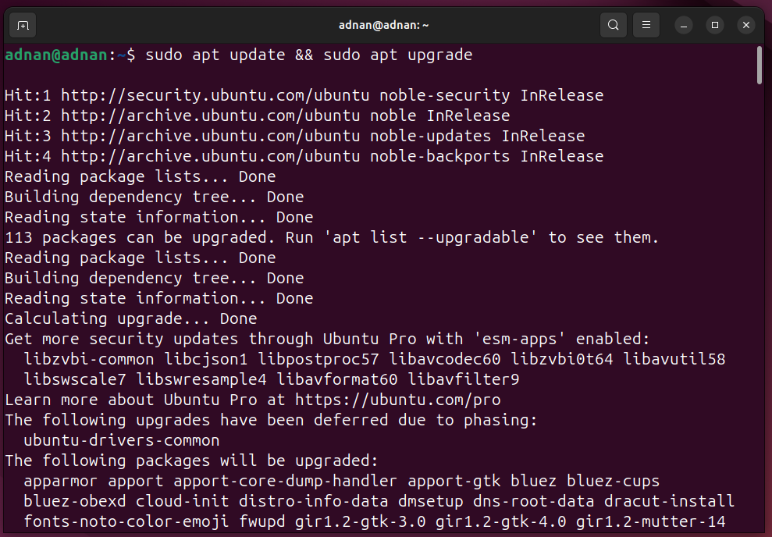Click the security.ubuntu.com URL in Hit:1

(215, 95)
